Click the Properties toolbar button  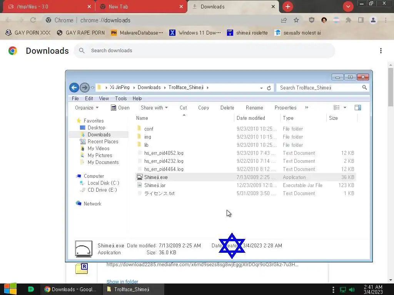(x=285, y=108)
